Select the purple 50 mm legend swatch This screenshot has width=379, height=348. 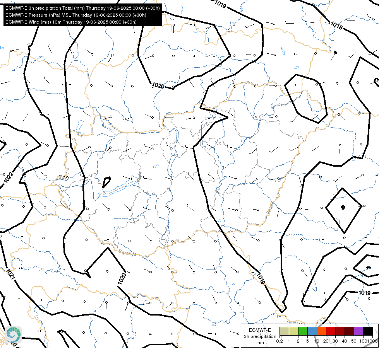359,331
